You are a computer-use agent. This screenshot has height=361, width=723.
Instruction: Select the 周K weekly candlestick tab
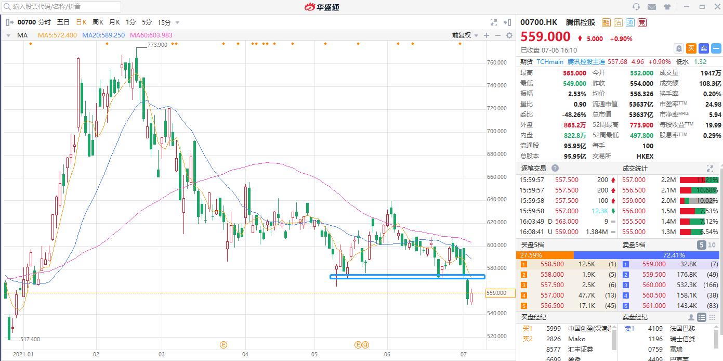click(x=98, y=22)
